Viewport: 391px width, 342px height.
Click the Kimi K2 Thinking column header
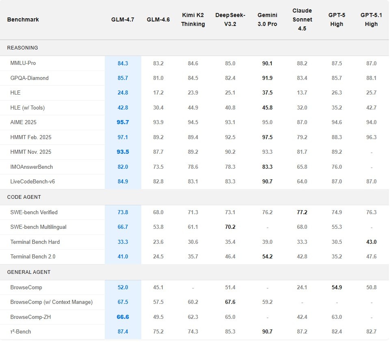193,19
